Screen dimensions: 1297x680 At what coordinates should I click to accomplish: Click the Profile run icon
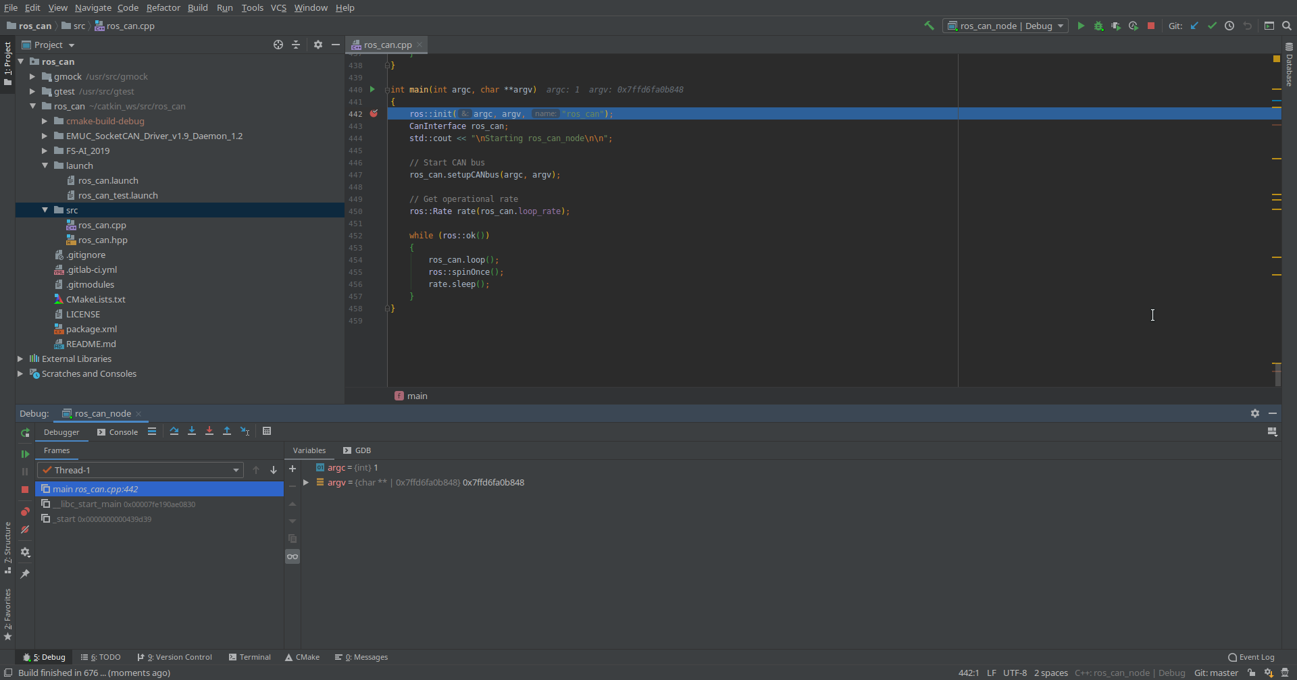coord(1134,26)
